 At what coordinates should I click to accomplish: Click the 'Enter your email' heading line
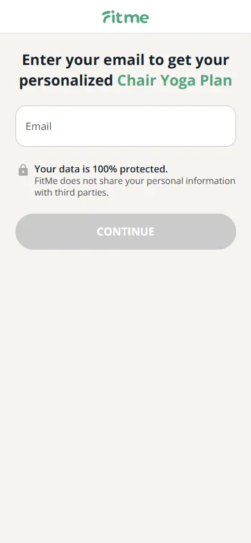click(126, 60)
